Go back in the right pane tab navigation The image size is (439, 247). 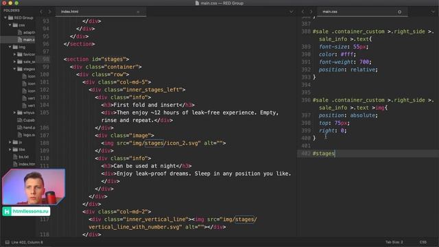pos(302,12)
